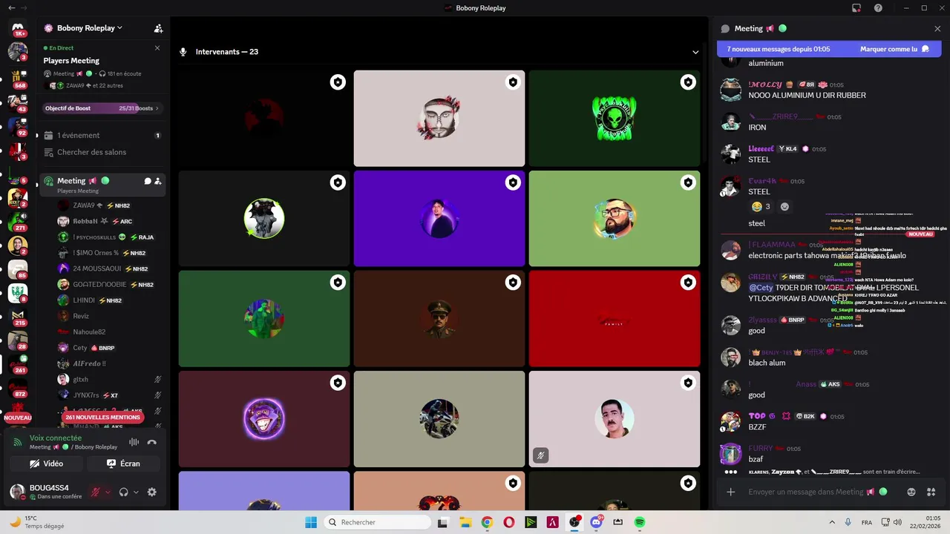Select participant gitxh in the list
The width and height of the screenshot is (950, 534).
[x=110, y=379]
